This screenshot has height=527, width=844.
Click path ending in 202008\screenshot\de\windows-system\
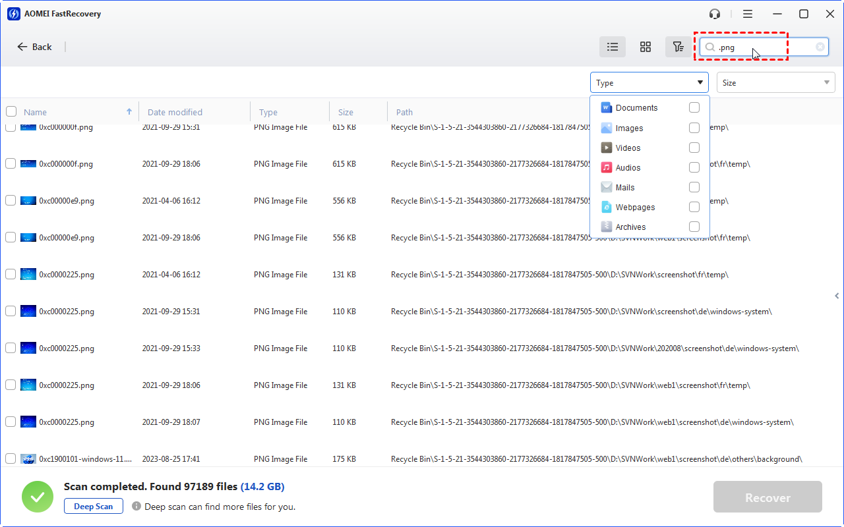595,348
